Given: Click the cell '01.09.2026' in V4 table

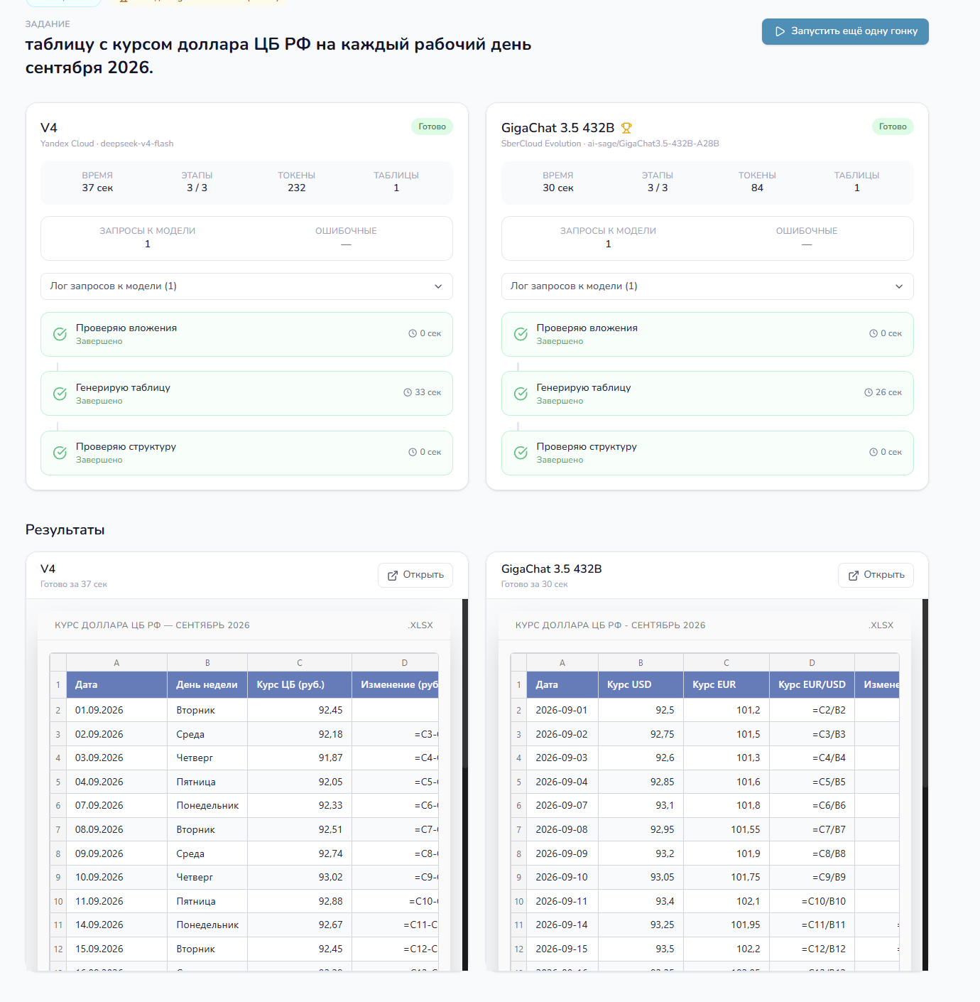Looking at the screenshot, I should point(116,710).
